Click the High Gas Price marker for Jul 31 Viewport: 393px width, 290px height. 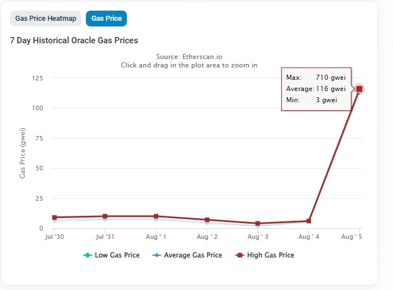point(105,216)
